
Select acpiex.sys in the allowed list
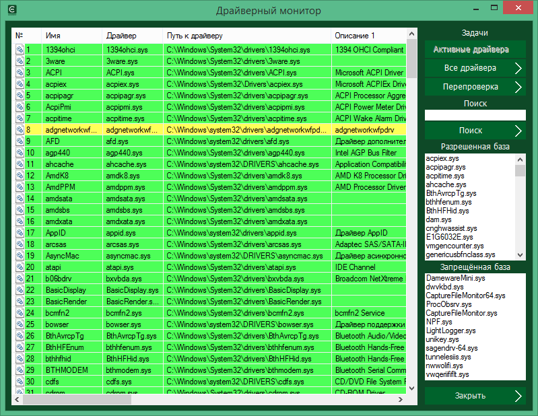click(x=442, y=158)
